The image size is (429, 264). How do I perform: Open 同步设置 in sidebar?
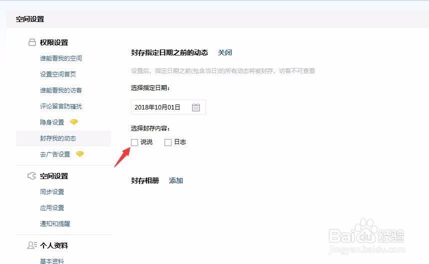coord(52,192)
